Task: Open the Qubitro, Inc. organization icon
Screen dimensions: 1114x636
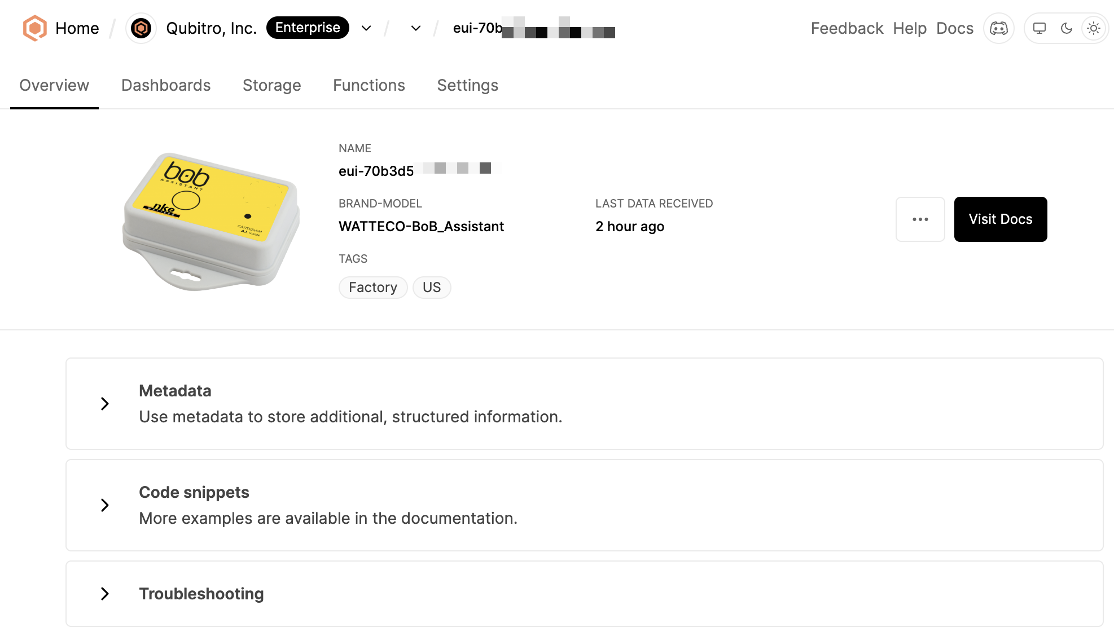Action: [141, 28]
